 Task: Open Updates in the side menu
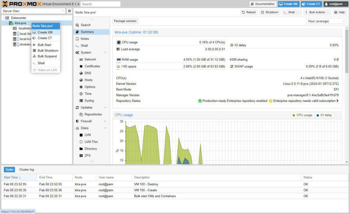[91, 108]
